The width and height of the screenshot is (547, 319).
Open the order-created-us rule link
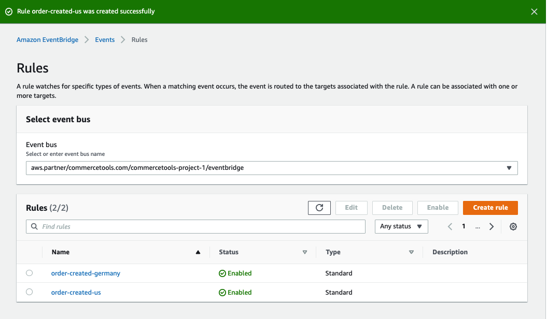pyautogui.click(x=76, y=293)
